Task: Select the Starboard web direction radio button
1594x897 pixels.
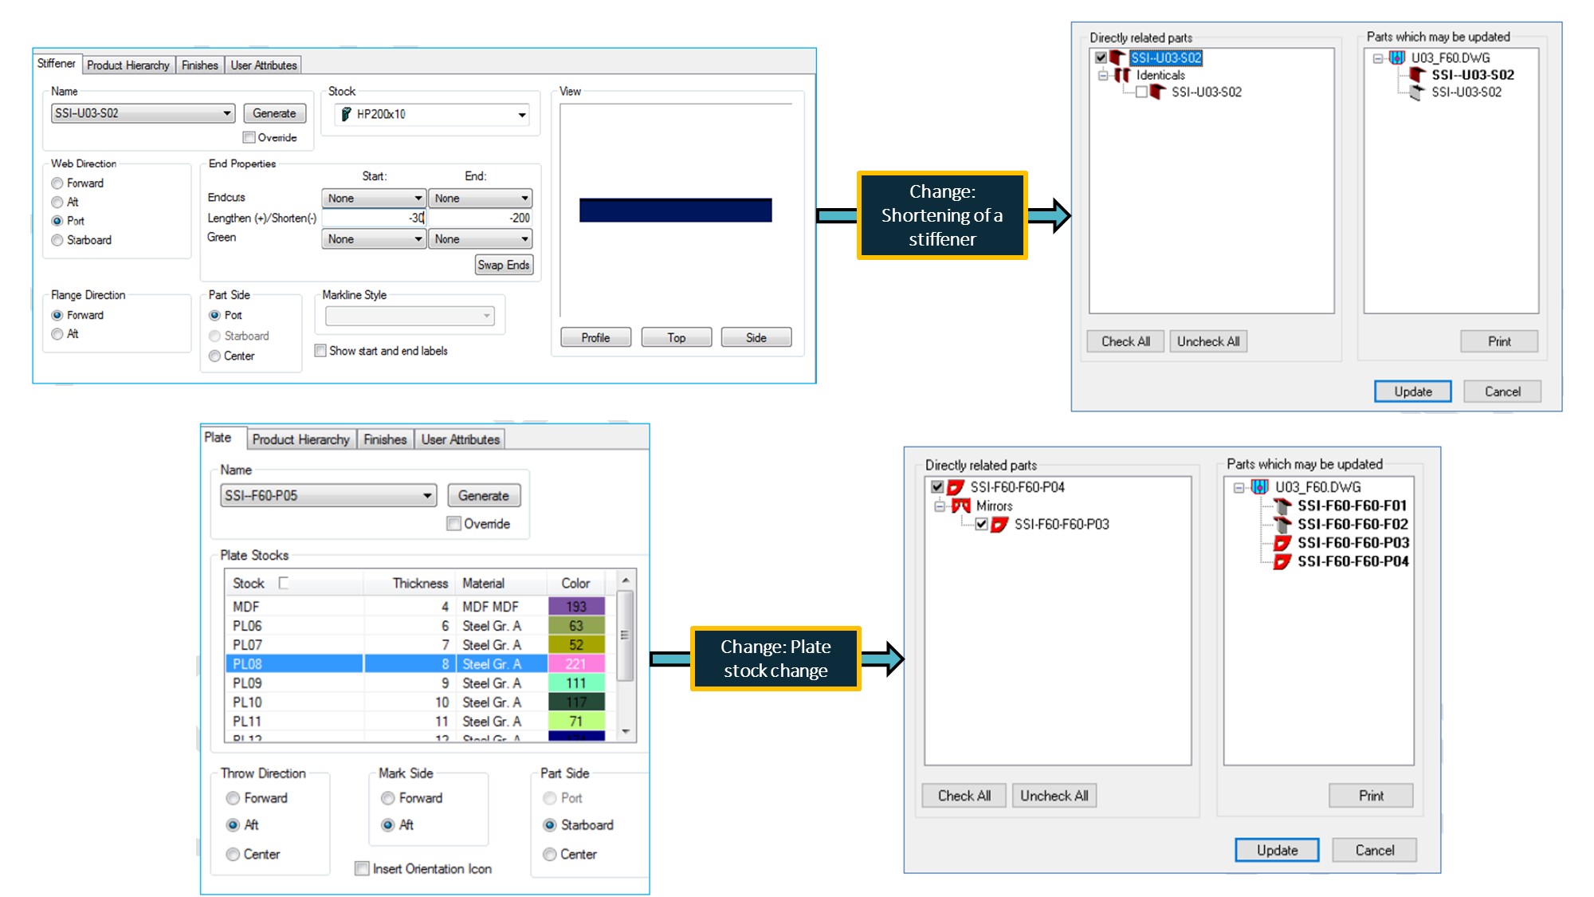Action: pyautogui.click(x=57, y=240)
